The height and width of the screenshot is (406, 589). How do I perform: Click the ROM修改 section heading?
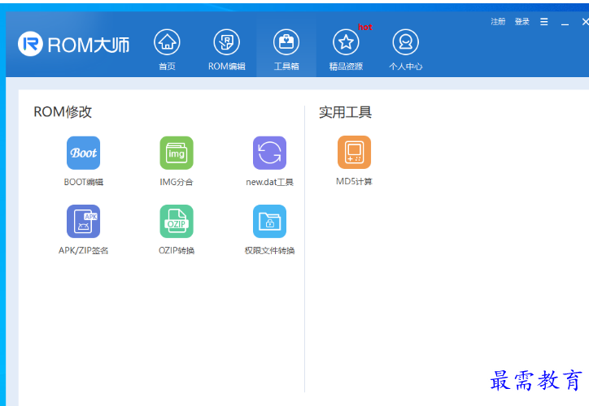point(63,112)
